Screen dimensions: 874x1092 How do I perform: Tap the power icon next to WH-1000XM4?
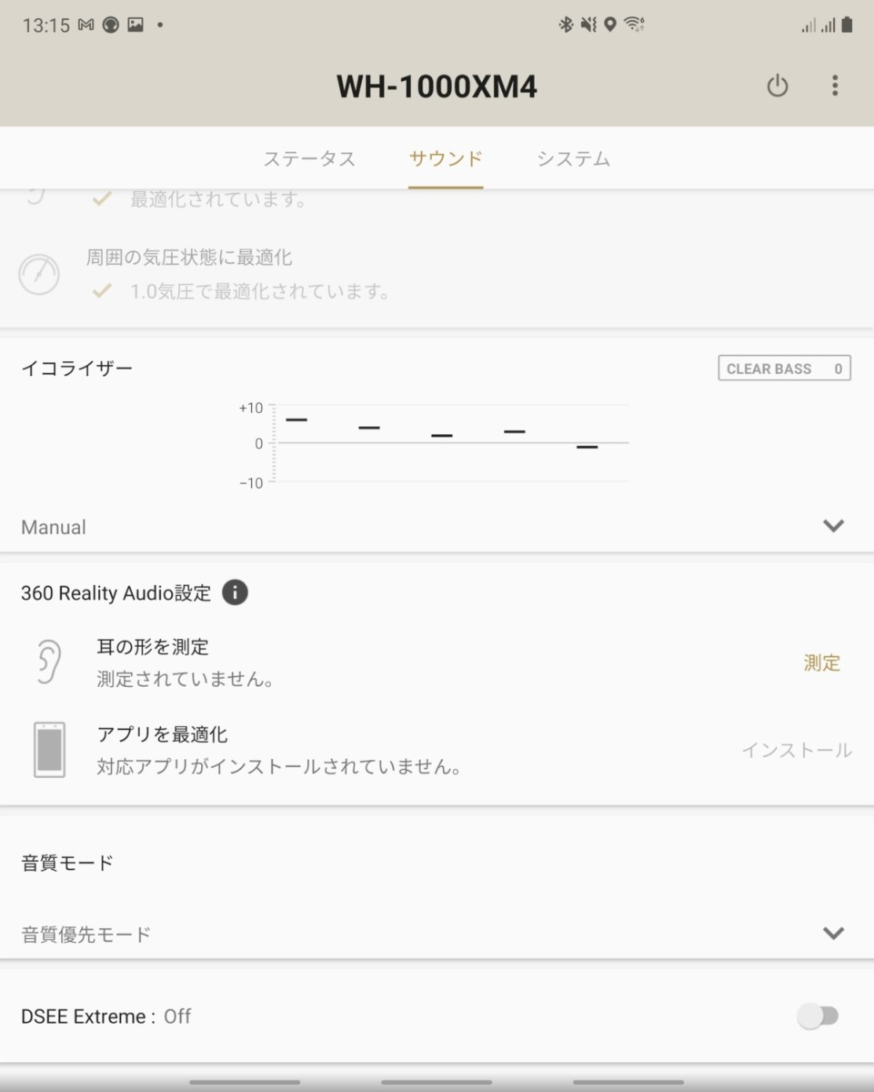[x=777, y=86]
